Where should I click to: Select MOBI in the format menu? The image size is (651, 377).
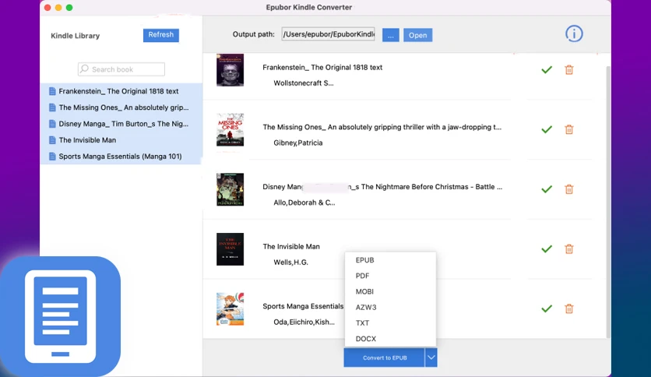pyautogui.click(x=364, y=291)
